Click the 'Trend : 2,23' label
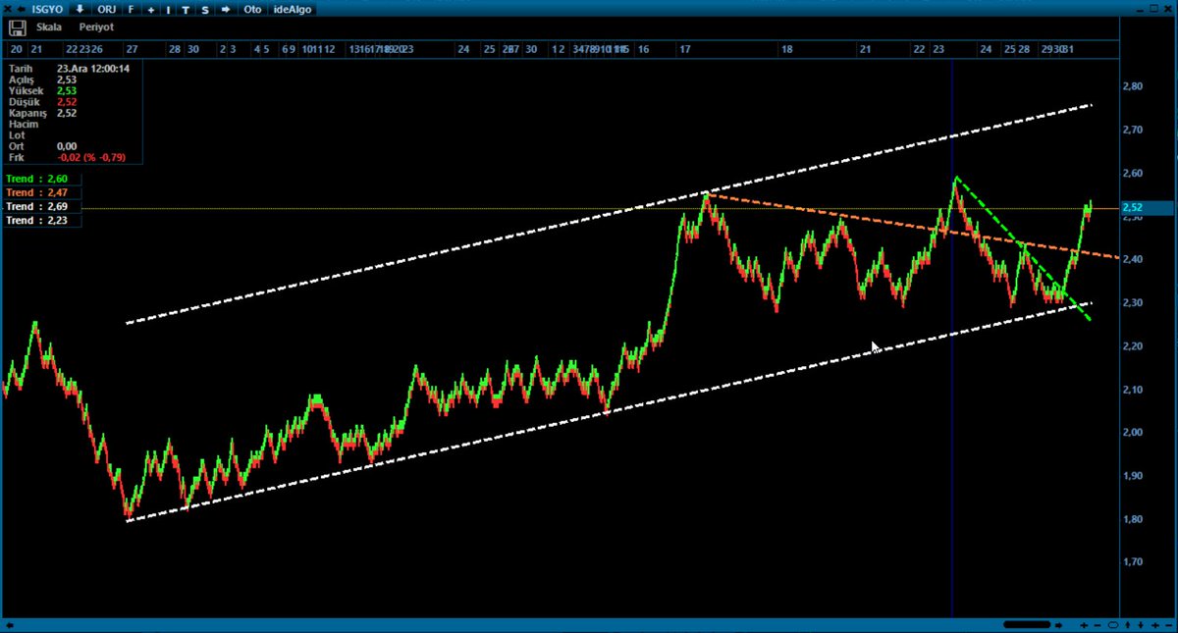 click(x=38, y=221)
